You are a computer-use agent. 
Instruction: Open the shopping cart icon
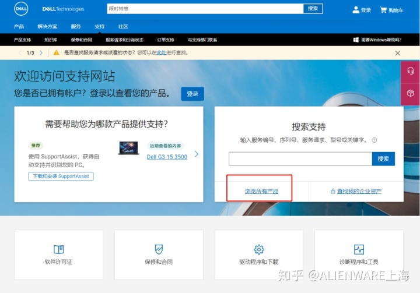(x=383, y=10)
